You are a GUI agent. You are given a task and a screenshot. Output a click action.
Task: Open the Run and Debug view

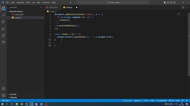click(3, 29)
